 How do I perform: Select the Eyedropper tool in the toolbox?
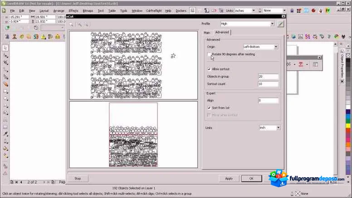click(x=5, y=134)
